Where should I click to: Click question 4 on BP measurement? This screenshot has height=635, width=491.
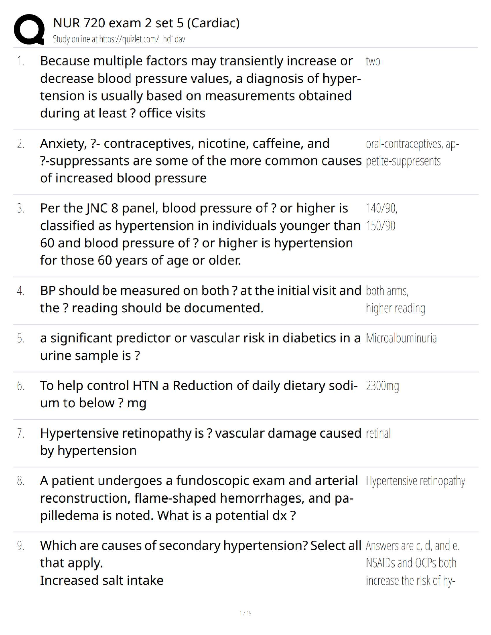pos(200,299)
